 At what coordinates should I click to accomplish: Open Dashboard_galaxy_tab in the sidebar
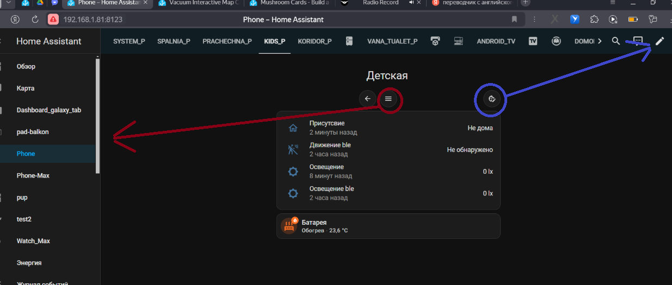pyautogui.click(x=48, y=110)
